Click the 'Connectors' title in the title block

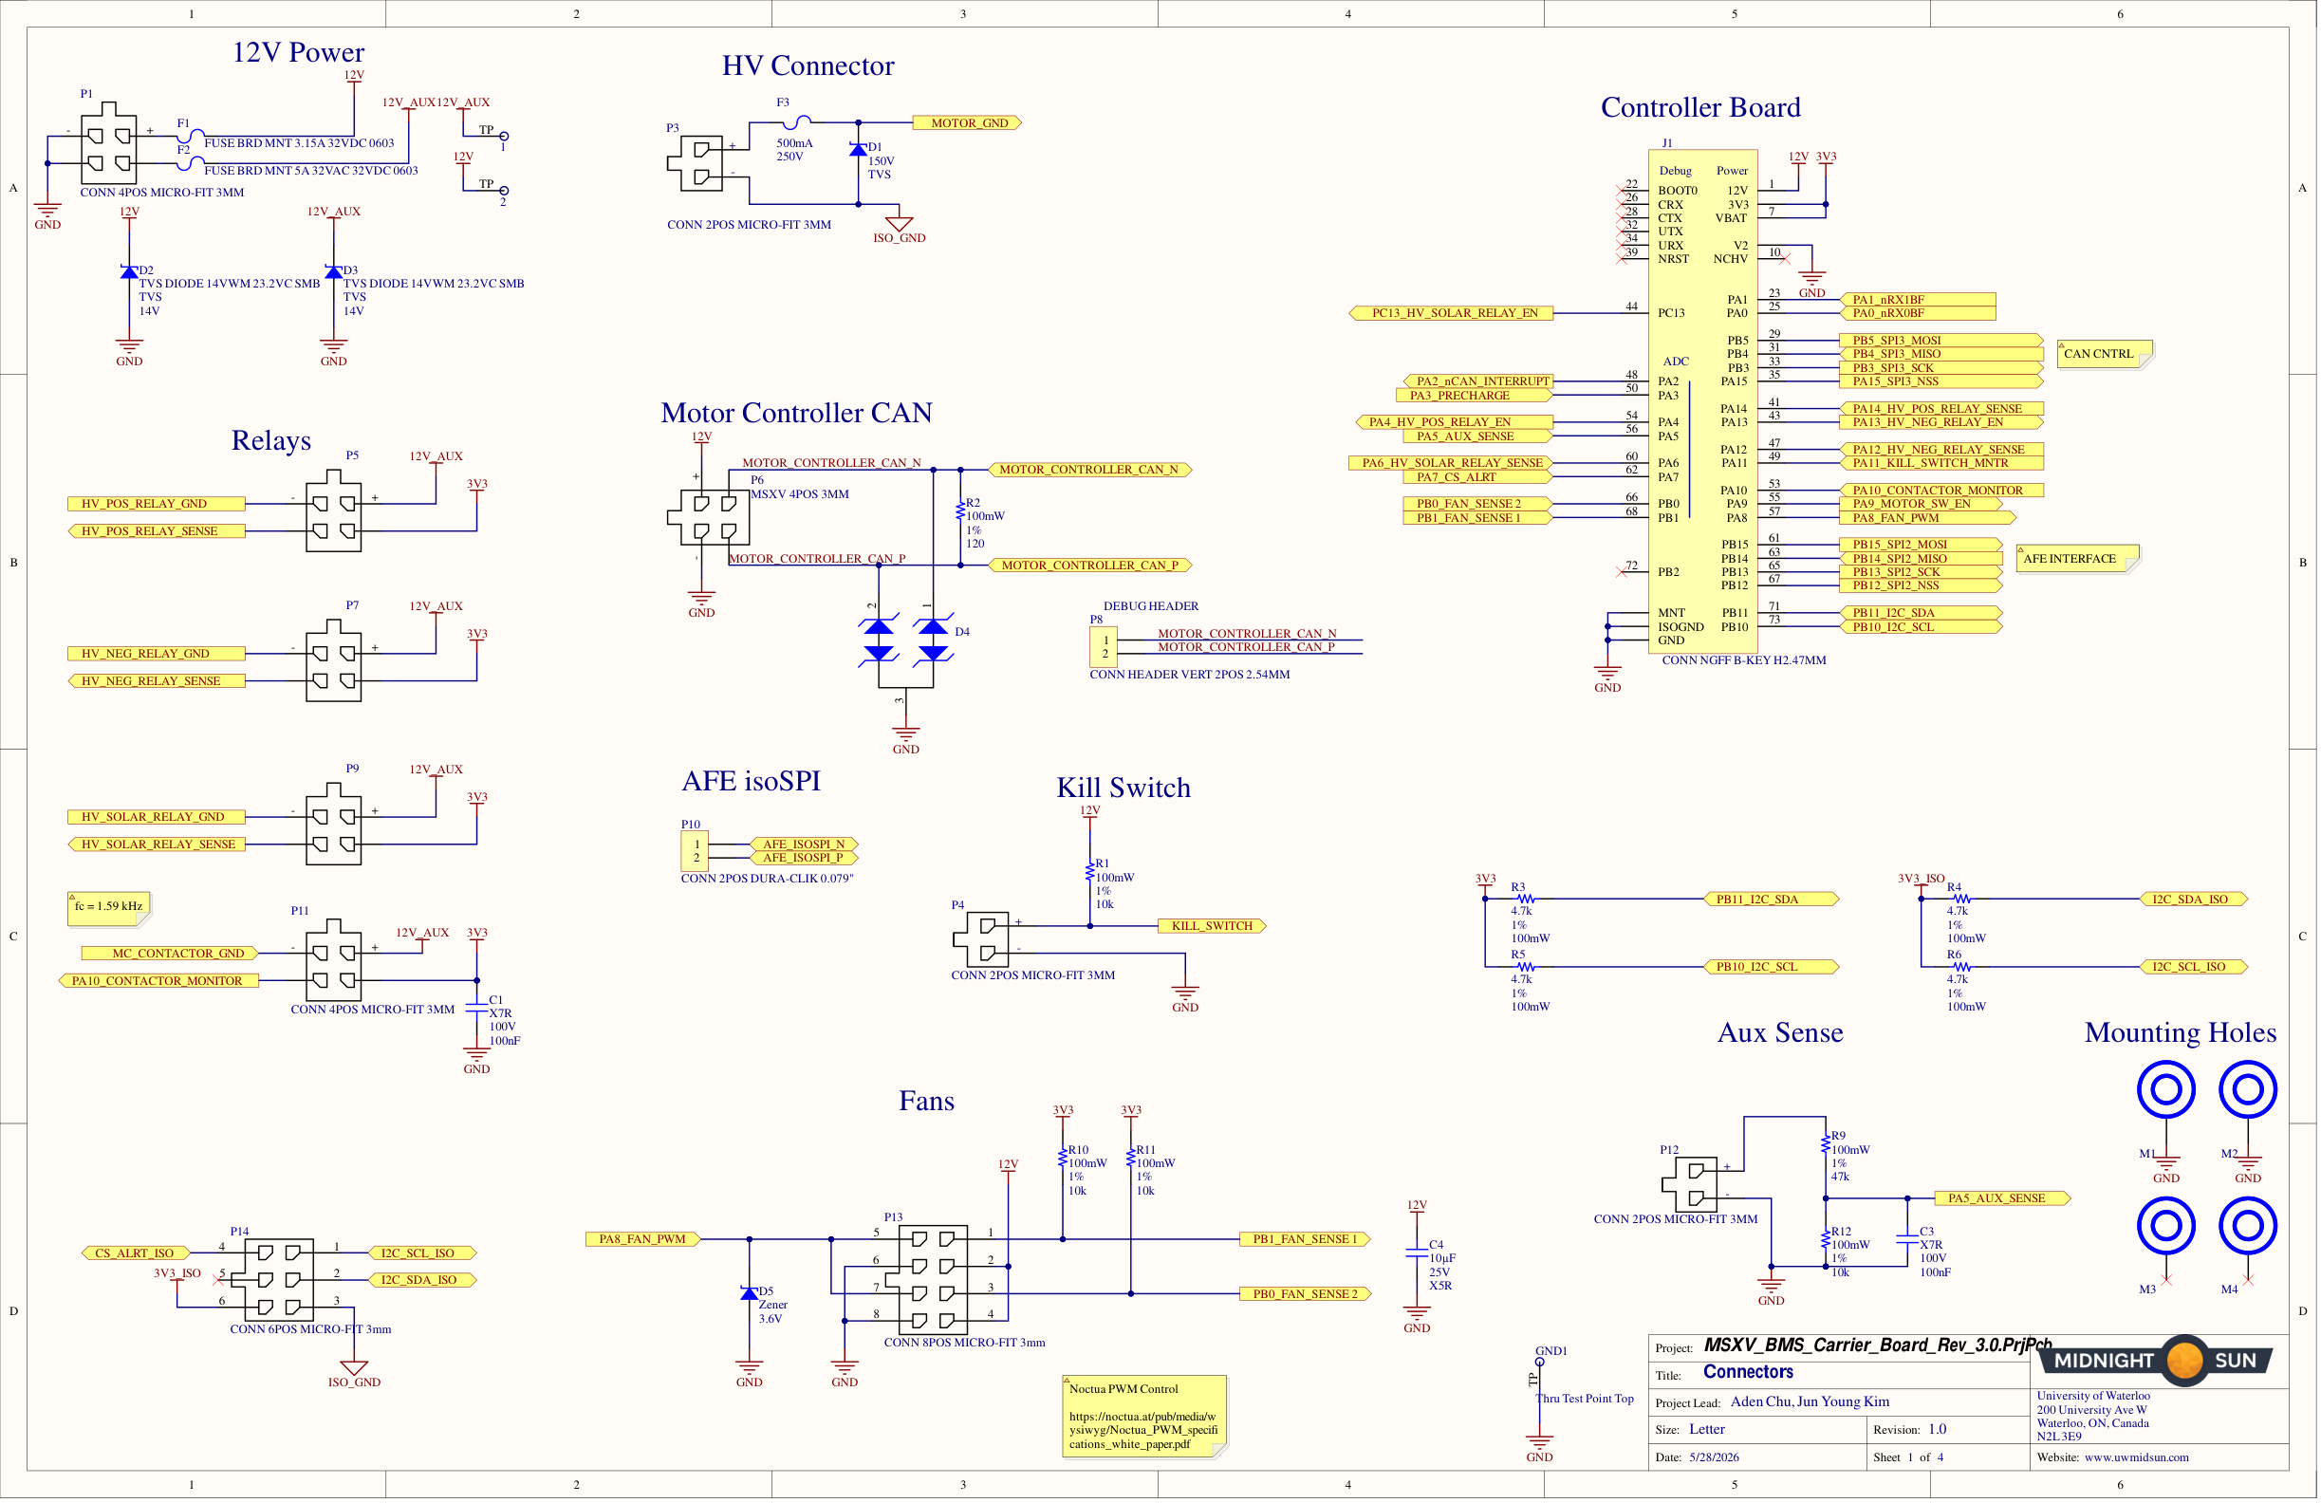tap(1749, 1372)
